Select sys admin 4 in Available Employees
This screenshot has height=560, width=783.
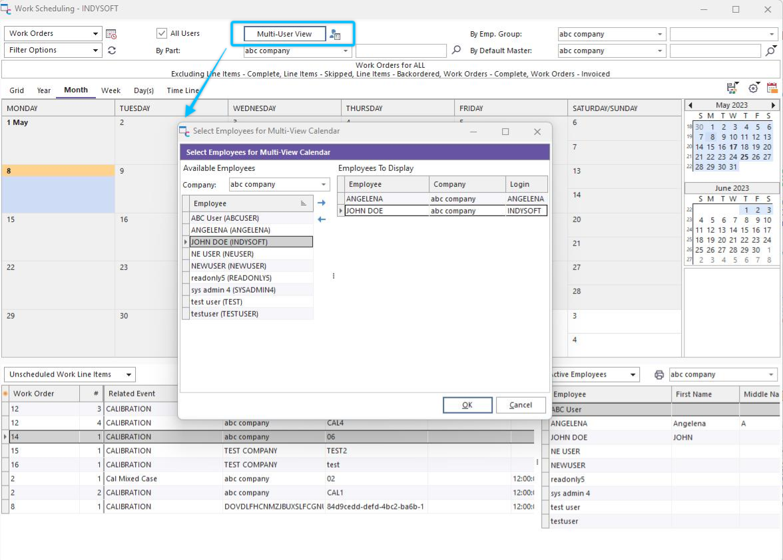point(233,290)
